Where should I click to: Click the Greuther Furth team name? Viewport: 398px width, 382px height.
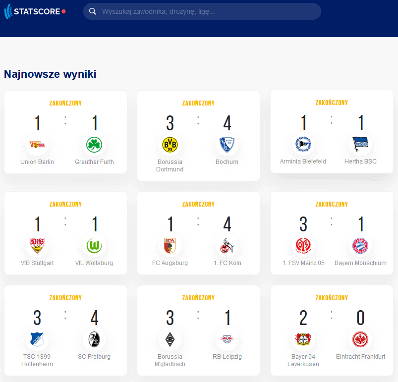(94, 162)
